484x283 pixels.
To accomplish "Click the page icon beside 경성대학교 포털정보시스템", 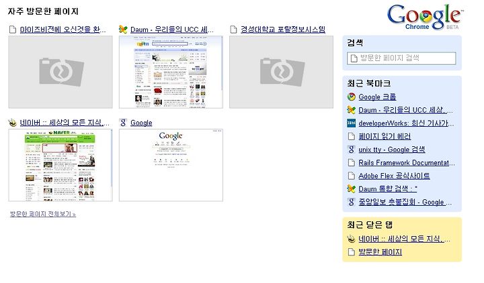I will [x=234, y=30].
